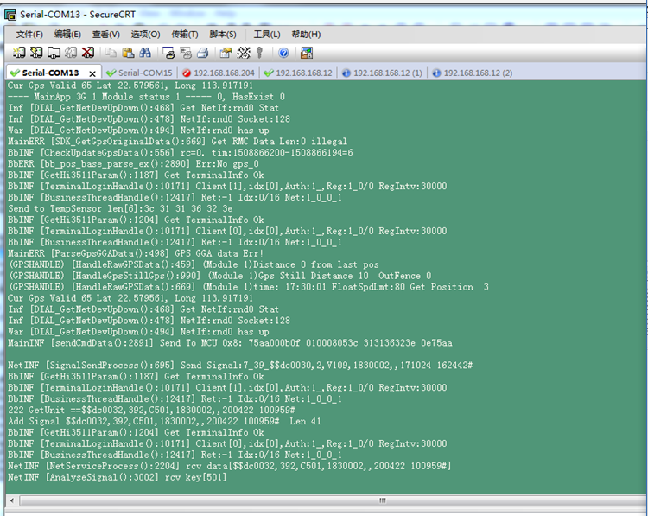The height and width of the screenshot is (516, 648).
Task: Click the Paste clipboard icon
Action: point(128,53)
